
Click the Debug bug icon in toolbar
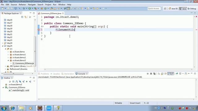(x=24, y=8)
